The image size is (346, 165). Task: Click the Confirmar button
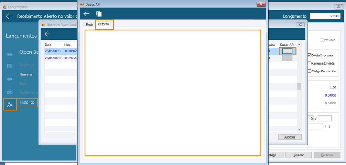(327, 155)
